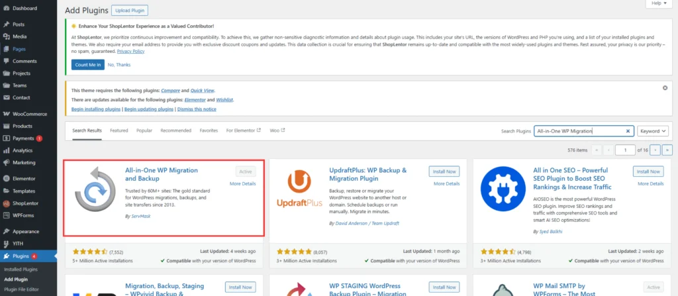The height and width of the screenshot is (296, 678).
Task: Click the UpdraftPlus plugin logo
Action: coord(299,189)
